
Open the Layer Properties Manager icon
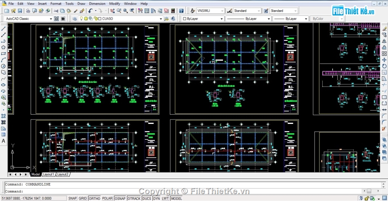point(74,18)
